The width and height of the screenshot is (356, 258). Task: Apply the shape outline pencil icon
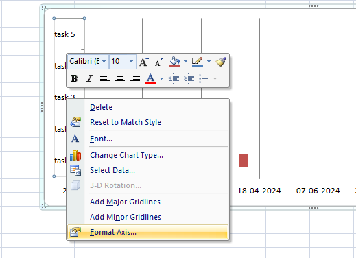coord(198,62)
